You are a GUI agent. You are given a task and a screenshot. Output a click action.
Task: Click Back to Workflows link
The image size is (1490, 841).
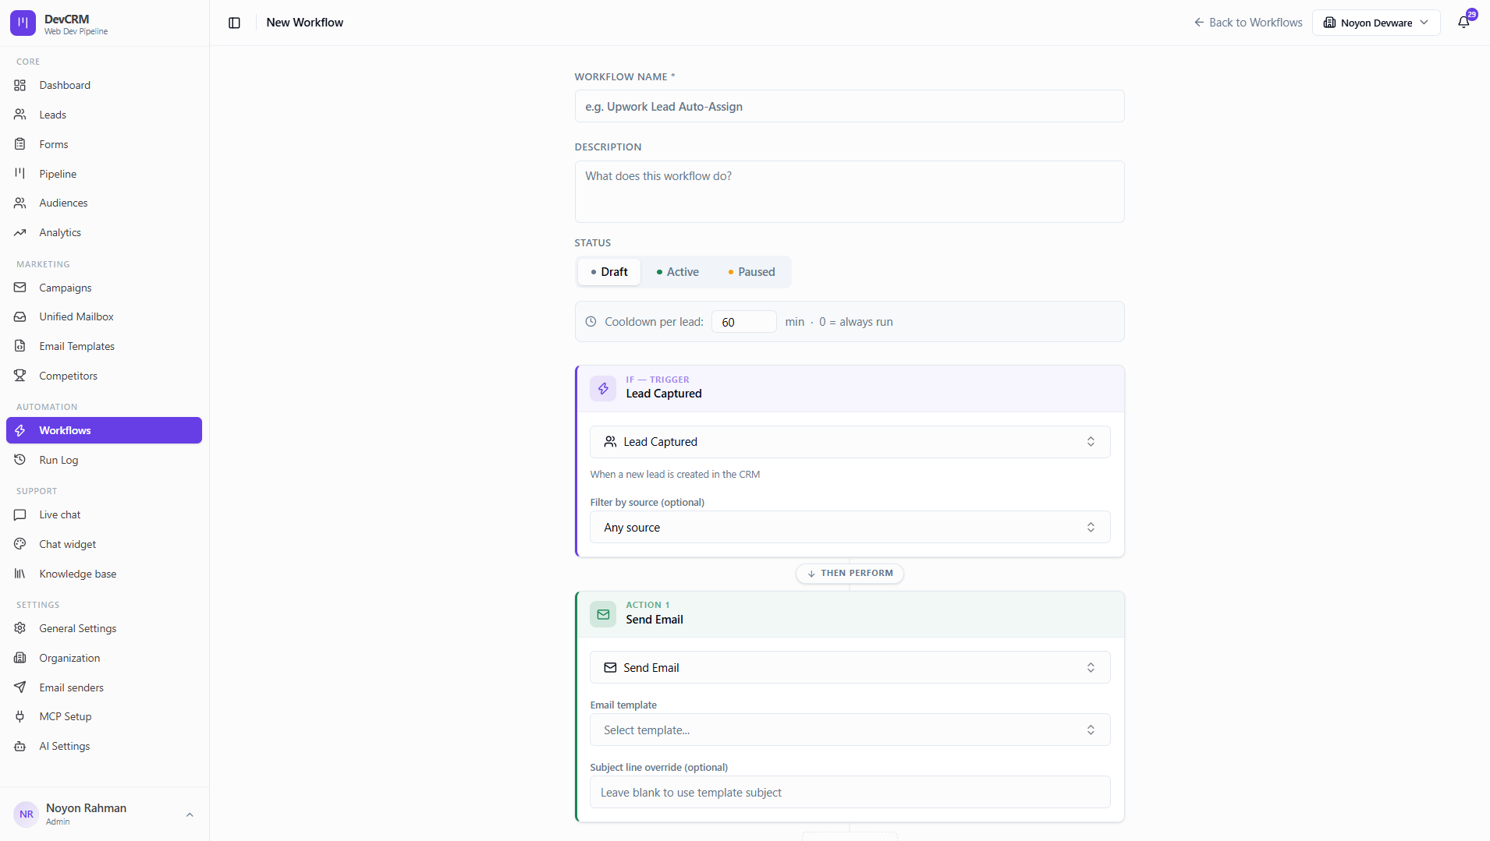pos(1248,23)
